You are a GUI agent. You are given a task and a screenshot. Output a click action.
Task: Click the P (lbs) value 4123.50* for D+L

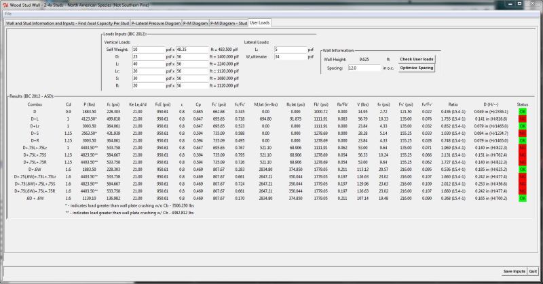90,119
